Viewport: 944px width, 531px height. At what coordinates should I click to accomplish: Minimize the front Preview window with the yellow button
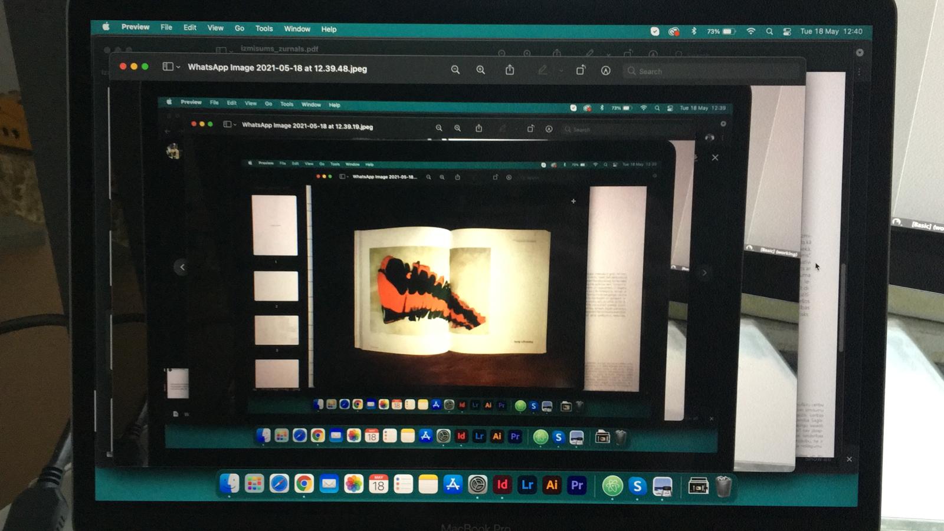(134, 67)
